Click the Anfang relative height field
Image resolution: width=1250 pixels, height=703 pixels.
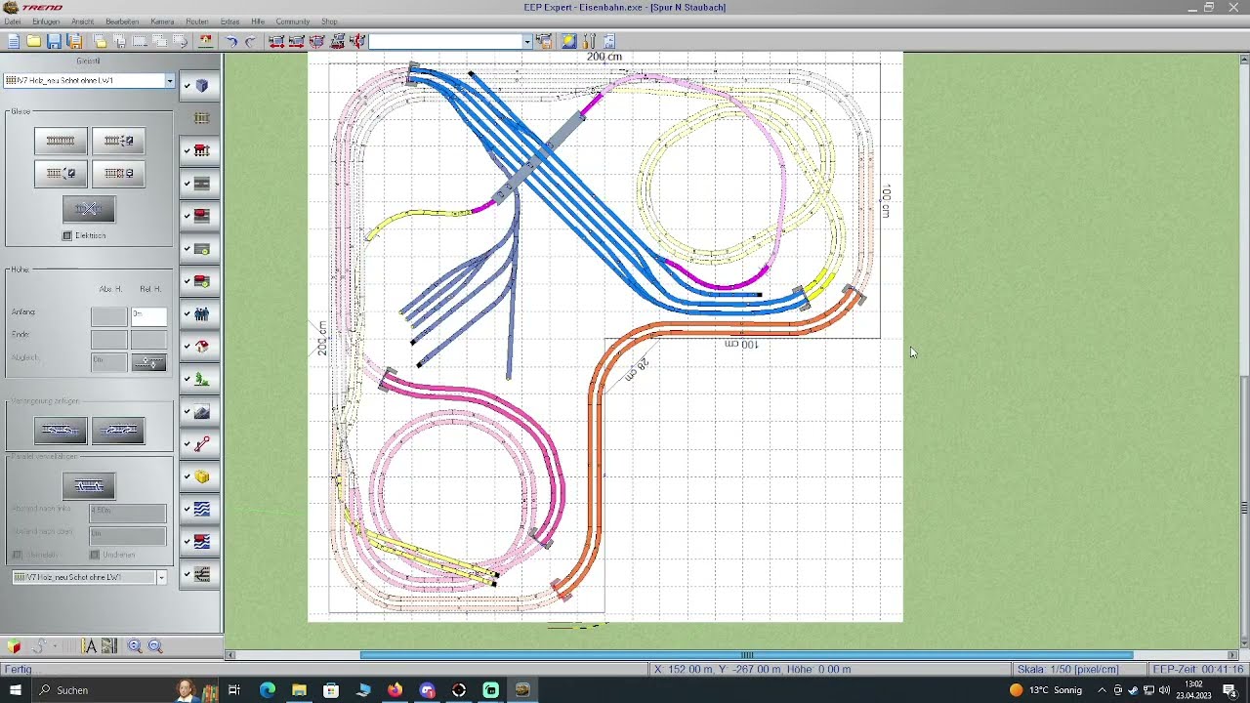click(x=148, y=315)
